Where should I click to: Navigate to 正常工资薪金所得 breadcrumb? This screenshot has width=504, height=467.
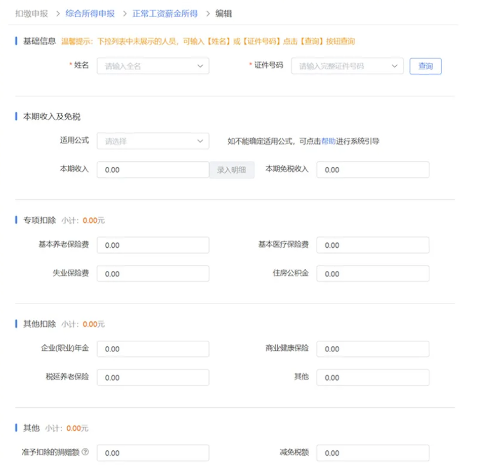165,14
